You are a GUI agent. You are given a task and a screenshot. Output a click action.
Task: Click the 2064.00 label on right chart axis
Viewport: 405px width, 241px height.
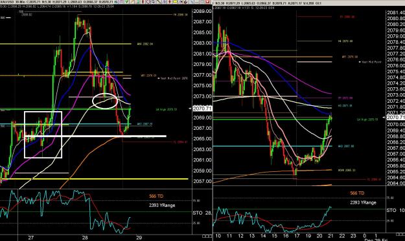[x=396, y=183]
